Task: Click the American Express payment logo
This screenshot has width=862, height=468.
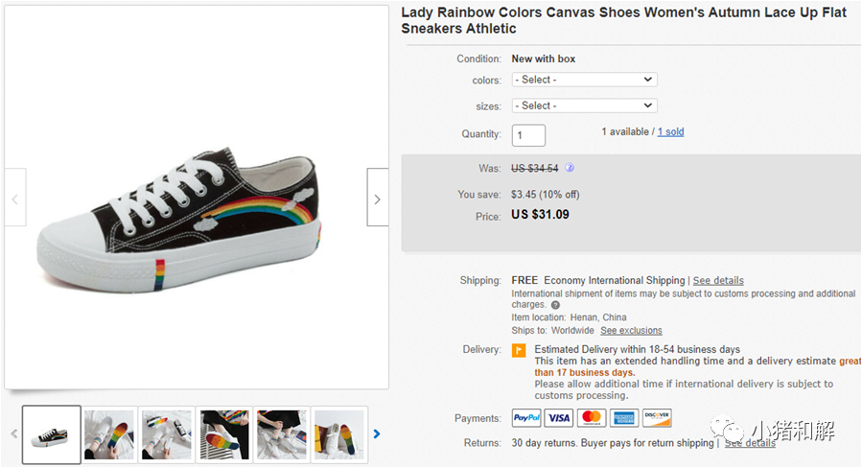Action: coord(624,418)
